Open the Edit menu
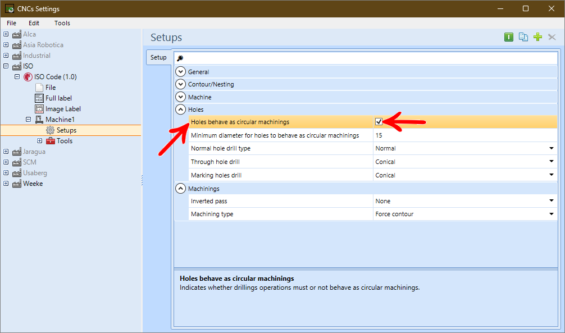The width and height of the screenshot is (565, 333). coord(34,23)
